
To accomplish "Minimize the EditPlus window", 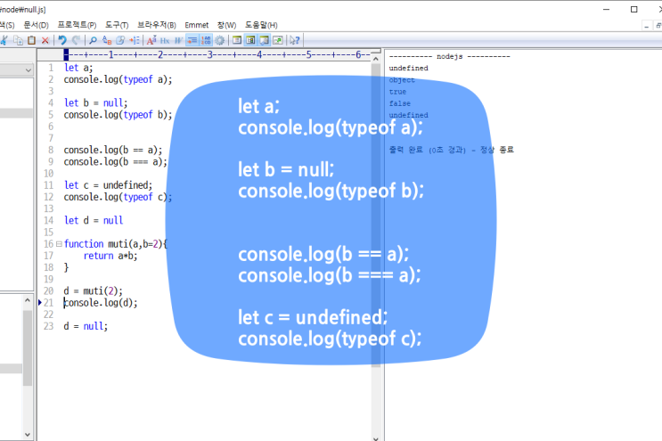I will pos(606,9).
